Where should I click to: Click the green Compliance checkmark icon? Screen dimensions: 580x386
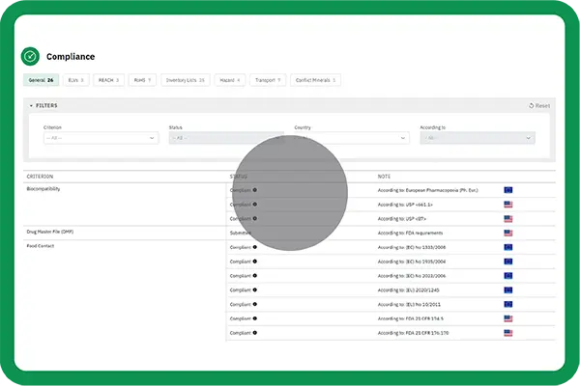(x=30, y=57)
